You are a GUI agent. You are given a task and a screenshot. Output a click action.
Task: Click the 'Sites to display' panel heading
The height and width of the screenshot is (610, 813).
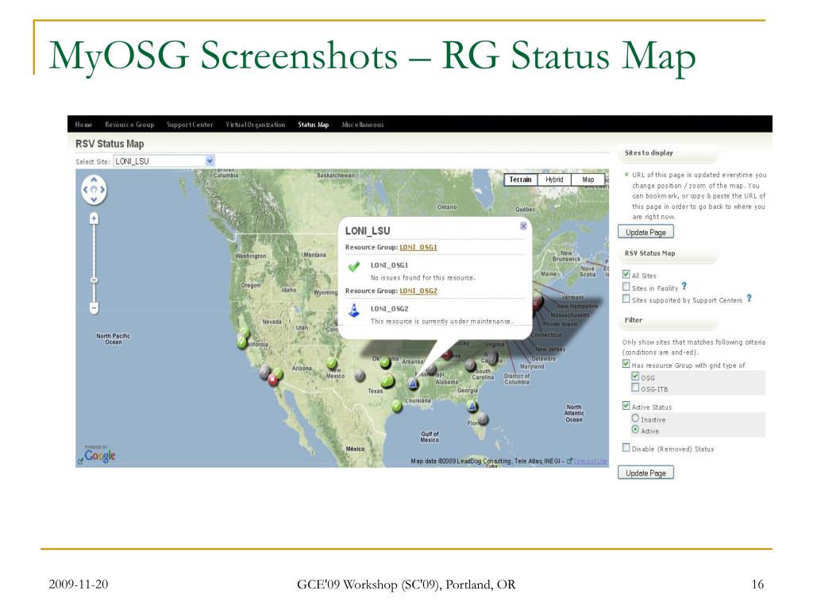click(x=649, y=153)
